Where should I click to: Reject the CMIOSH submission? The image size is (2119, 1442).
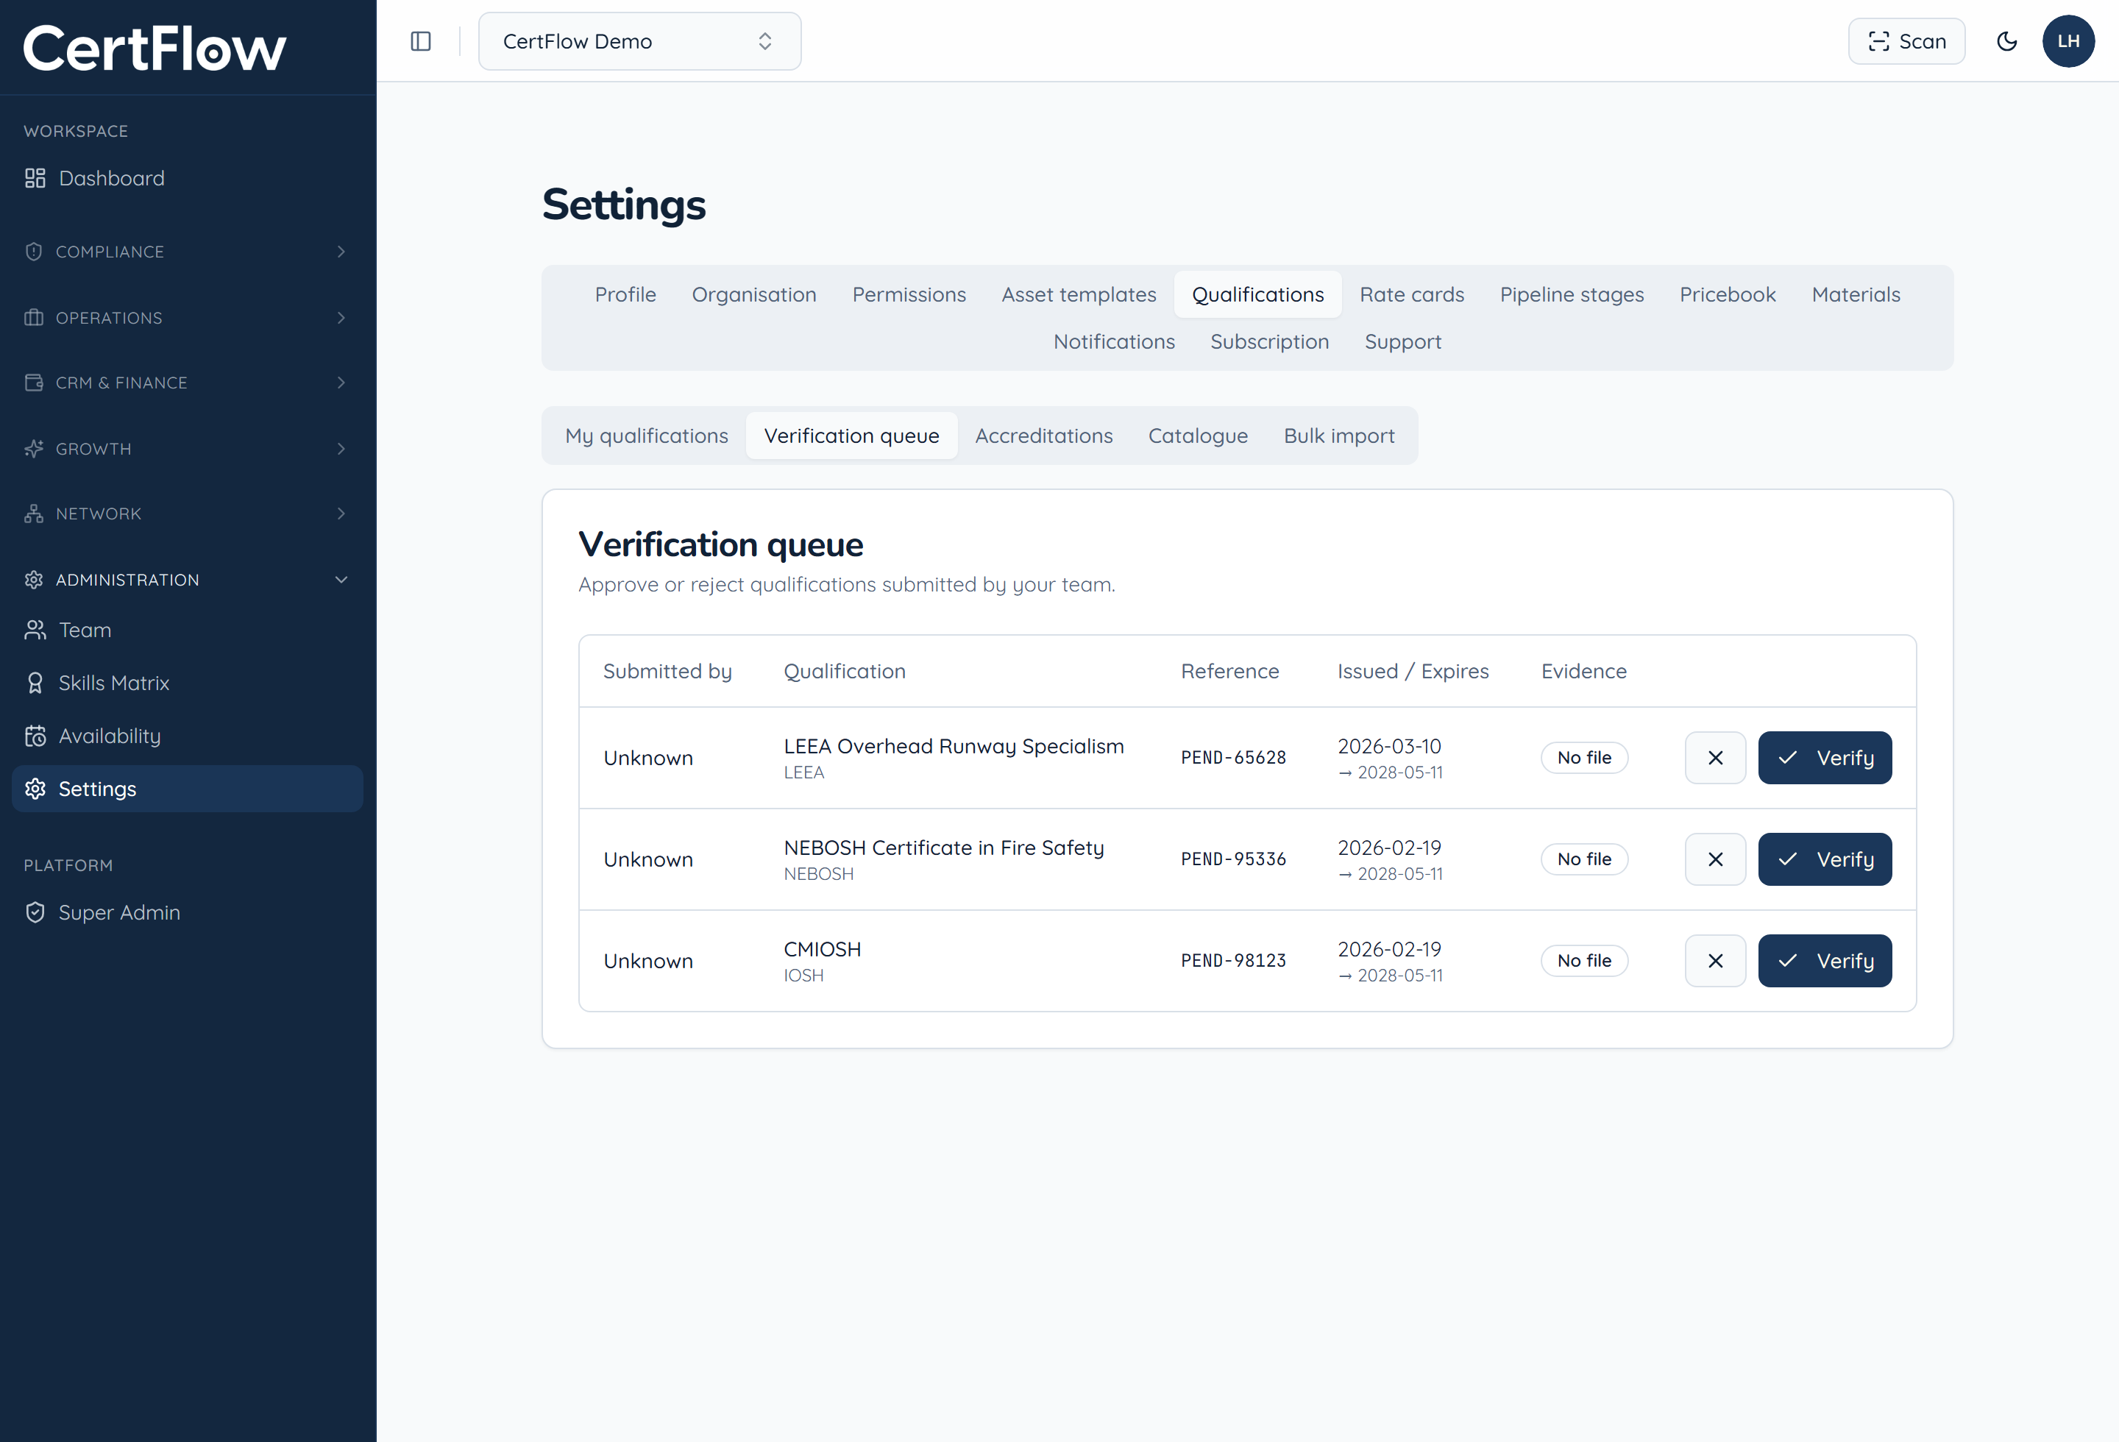1715,961
